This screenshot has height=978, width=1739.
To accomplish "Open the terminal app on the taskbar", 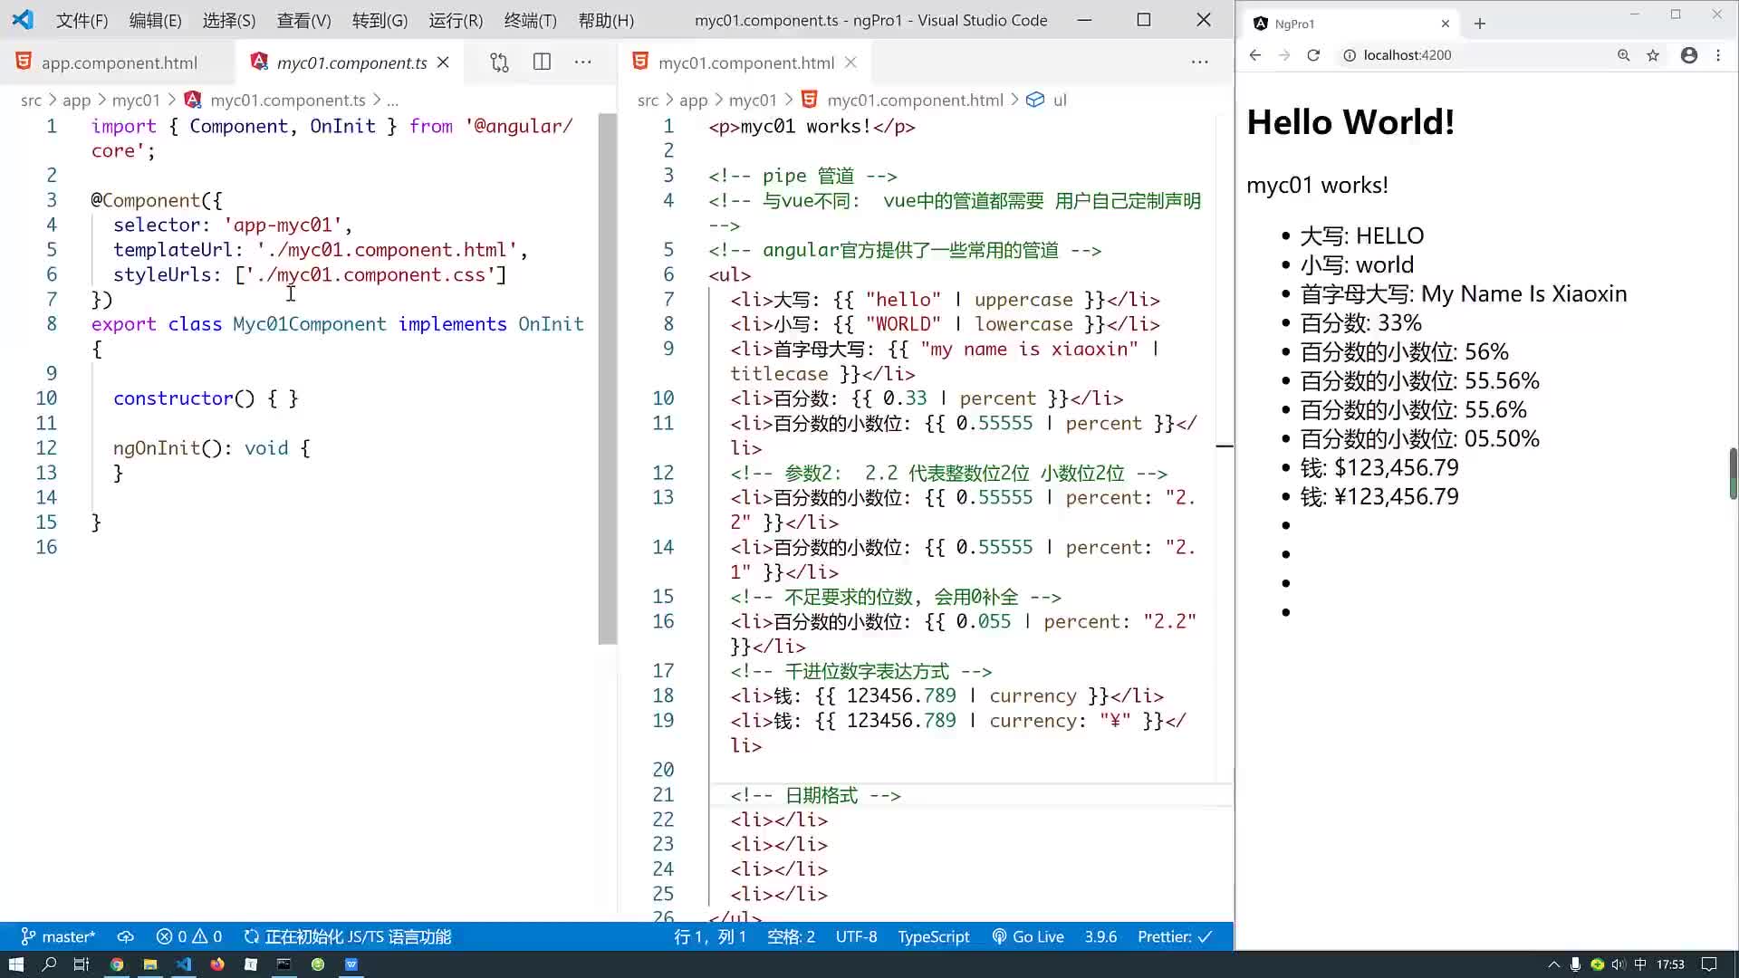I will pos(283,964).
